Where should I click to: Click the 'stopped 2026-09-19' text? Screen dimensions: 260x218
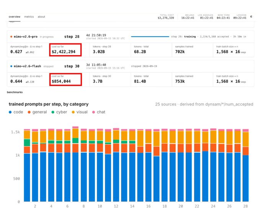coord(144,66)
